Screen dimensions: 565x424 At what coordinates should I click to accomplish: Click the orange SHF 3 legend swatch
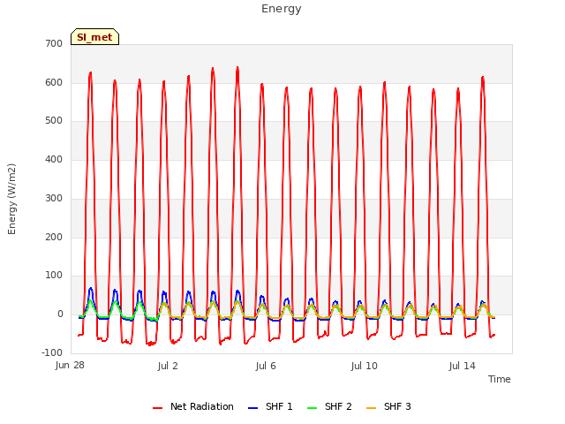click(x=371, y=408)
